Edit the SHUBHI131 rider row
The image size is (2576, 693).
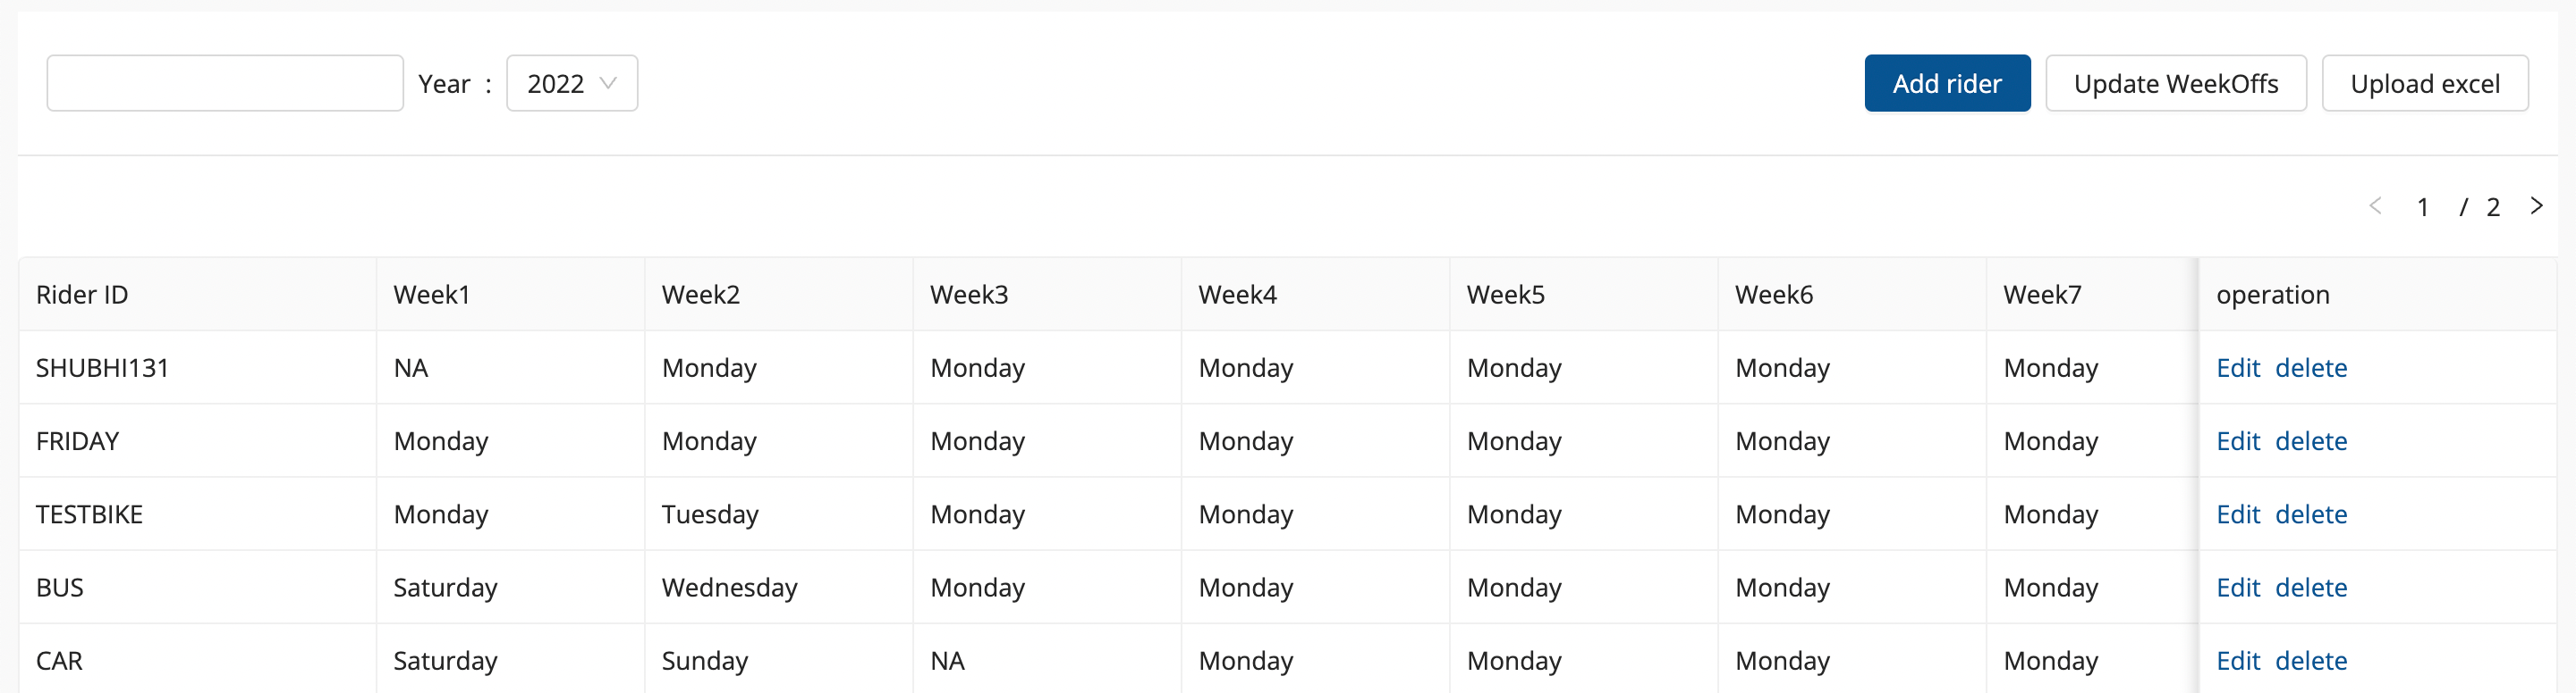[x=2237, y=369]
